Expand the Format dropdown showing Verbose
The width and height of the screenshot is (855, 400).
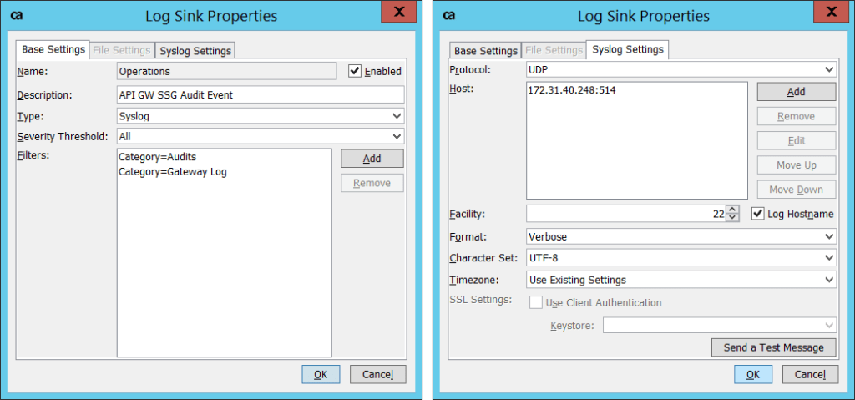click(x=680, y=236)
